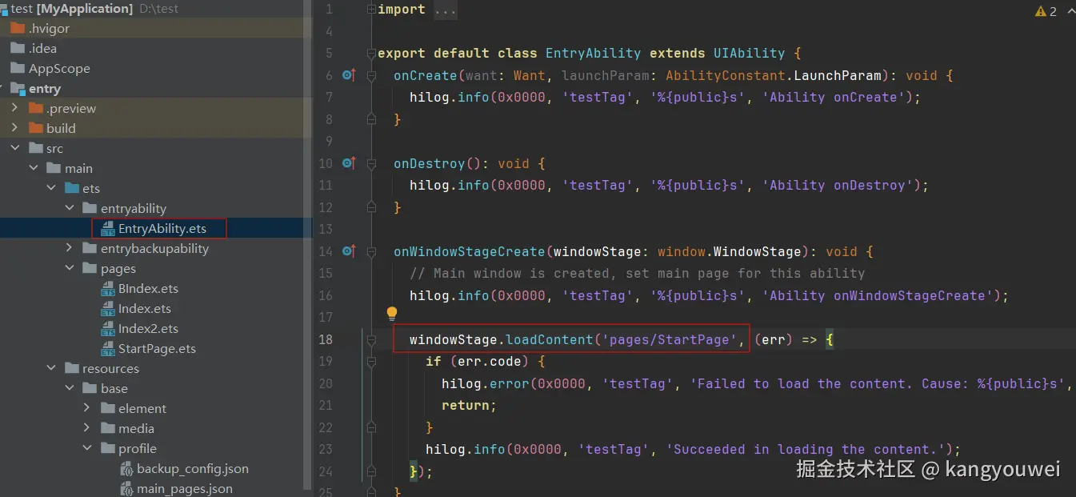
Task: Select the entrybackupability folder
Action: pos(156,248)
